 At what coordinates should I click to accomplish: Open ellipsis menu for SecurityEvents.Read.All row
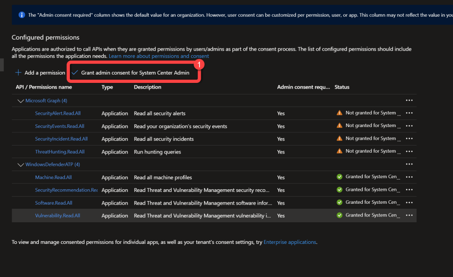click(409, 126)
